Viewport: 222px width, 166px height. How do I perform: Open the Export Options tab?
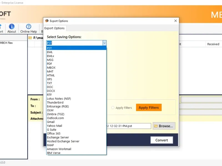tap(54, 28)
